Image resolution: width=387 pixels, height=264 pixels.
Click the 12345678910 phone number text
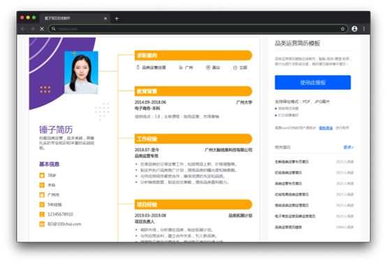60,215
